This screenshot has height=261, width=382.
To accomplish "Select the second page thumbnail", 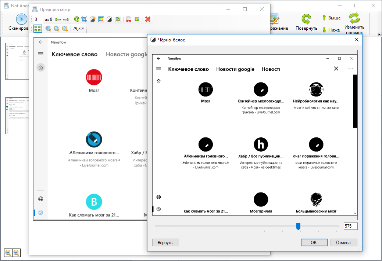I will pos(17,115).
